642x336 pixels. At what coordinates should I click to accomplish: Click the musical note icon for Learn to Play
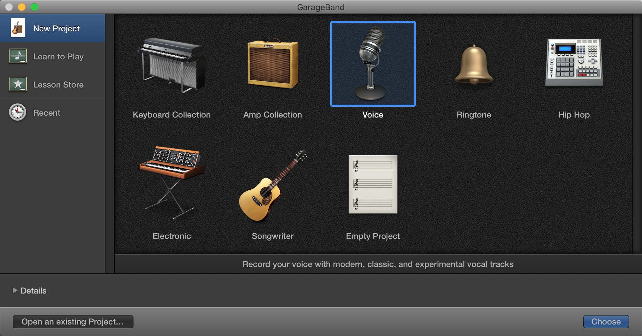18,57
